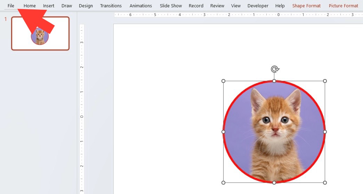363x194 pixels.
Task: Click the right-middle resize handle of picture
Action: tap(325, 132)
